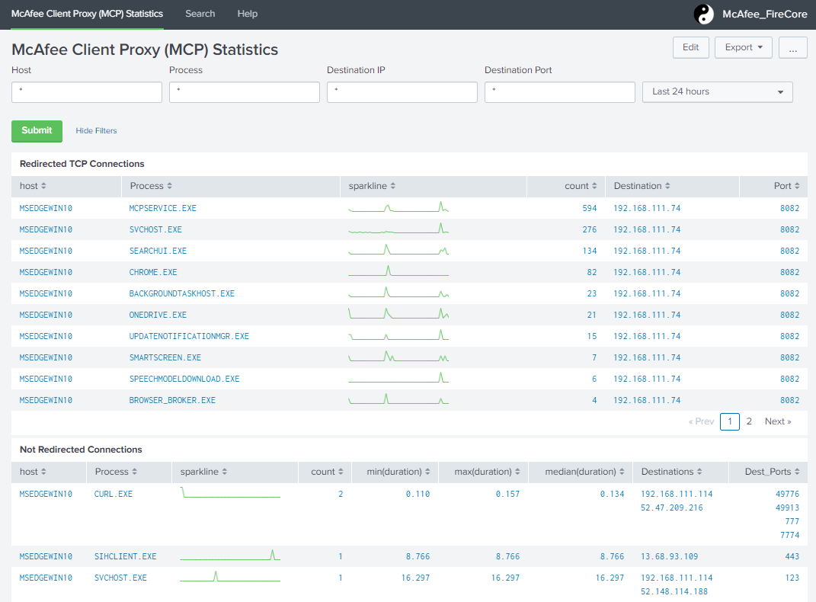Click CURL.EXE process cell

(x=114, y=494)
